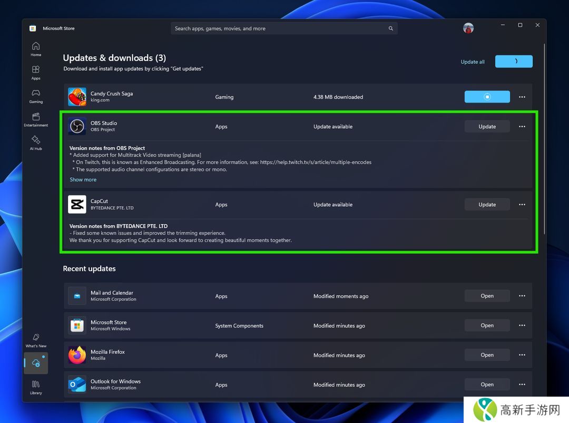Select the Entertainment sidebar icon
569x423 pixels.
click(x=36, y=119)
